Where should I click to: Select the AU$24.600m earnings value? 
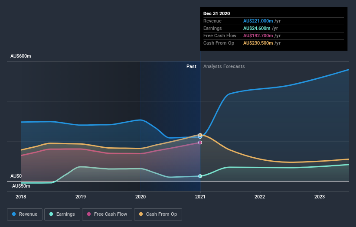(257, 28)
